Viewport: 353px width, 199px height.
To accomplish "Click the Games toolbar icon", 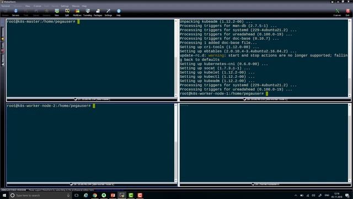I will pyautogui.click(x=36, y=13).
